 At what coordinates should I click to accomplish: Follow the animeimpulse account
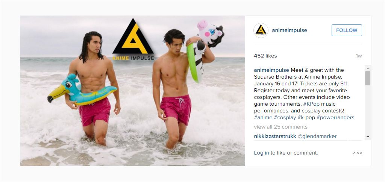click(x=347, y=30)
